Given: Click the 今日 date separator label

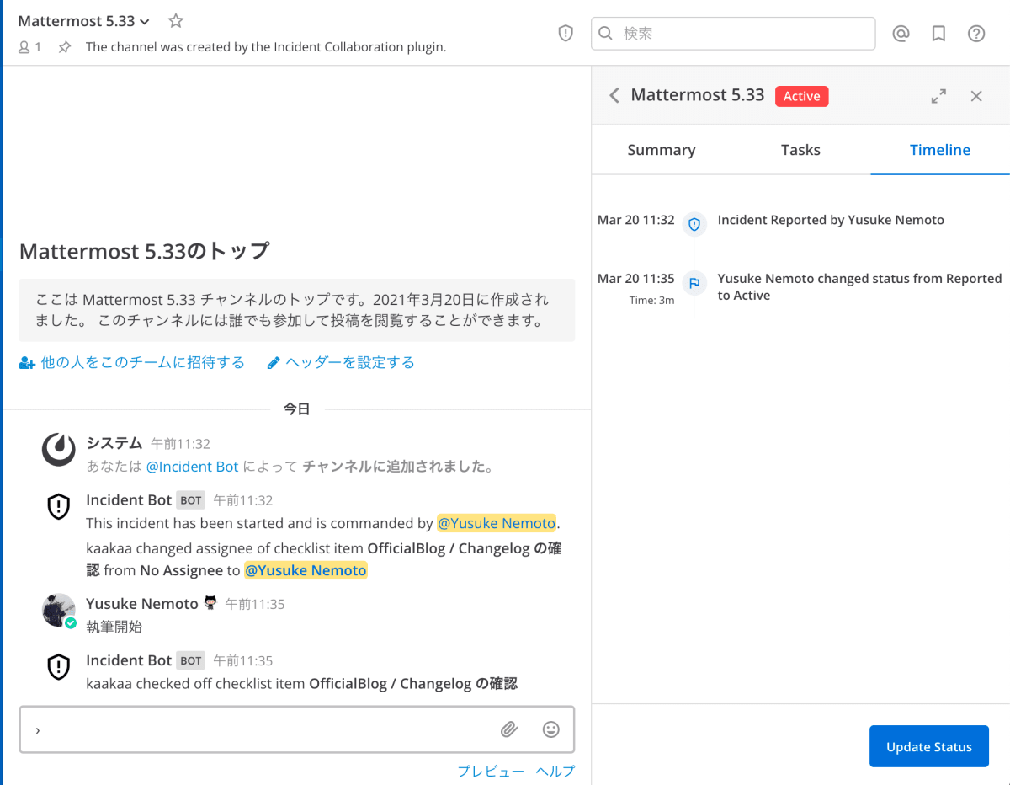Looking at the screenshot, I should point(296,409).
